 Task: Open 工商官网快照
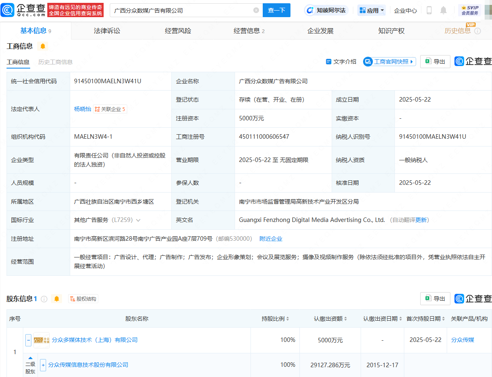tap(390, 62)
